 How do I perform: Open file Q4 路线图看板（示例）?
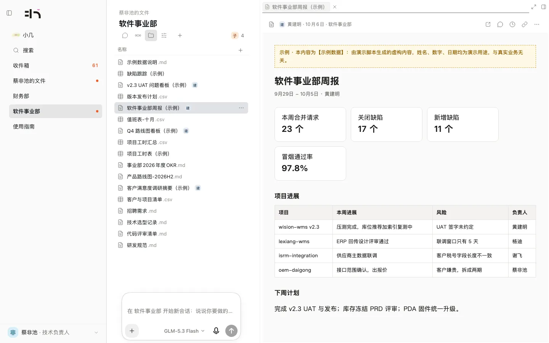181,131
